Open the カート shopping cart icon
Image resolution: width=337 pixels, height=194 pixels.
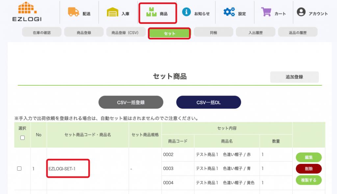point(266,13)
